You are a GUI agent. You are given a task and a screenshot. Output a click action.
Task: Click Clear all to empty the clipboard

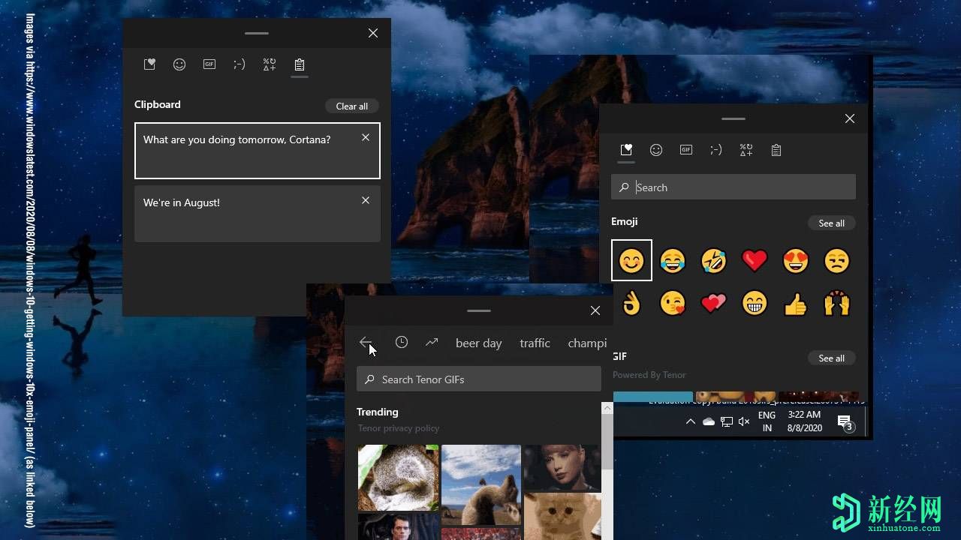(x=351, y=106)
